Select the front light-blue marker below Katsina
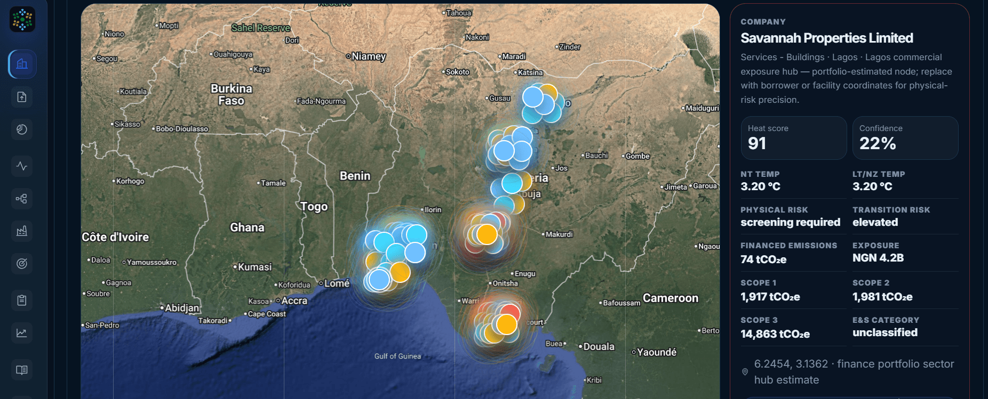988x399 pixels. [532, 97]
